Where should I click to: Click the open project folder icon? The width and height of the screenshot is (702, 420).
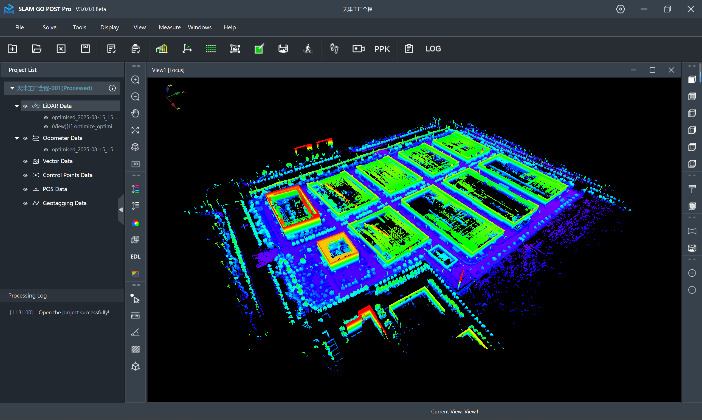click(36, 49)
